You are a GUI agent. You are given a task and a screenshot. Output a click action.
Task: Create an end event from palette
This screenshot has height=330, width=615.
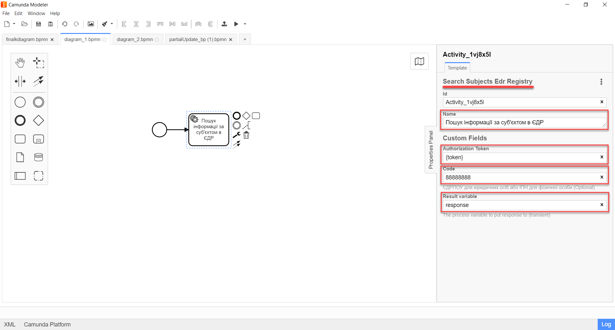coord(20,120)
